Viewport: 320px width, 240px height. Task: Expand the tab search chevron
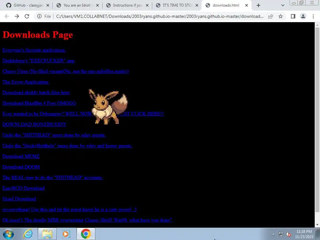click(282, 5)
